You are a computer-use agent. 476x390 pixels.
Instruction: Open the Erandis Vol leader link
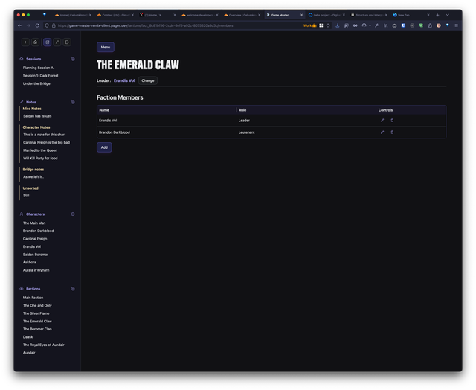124,80
